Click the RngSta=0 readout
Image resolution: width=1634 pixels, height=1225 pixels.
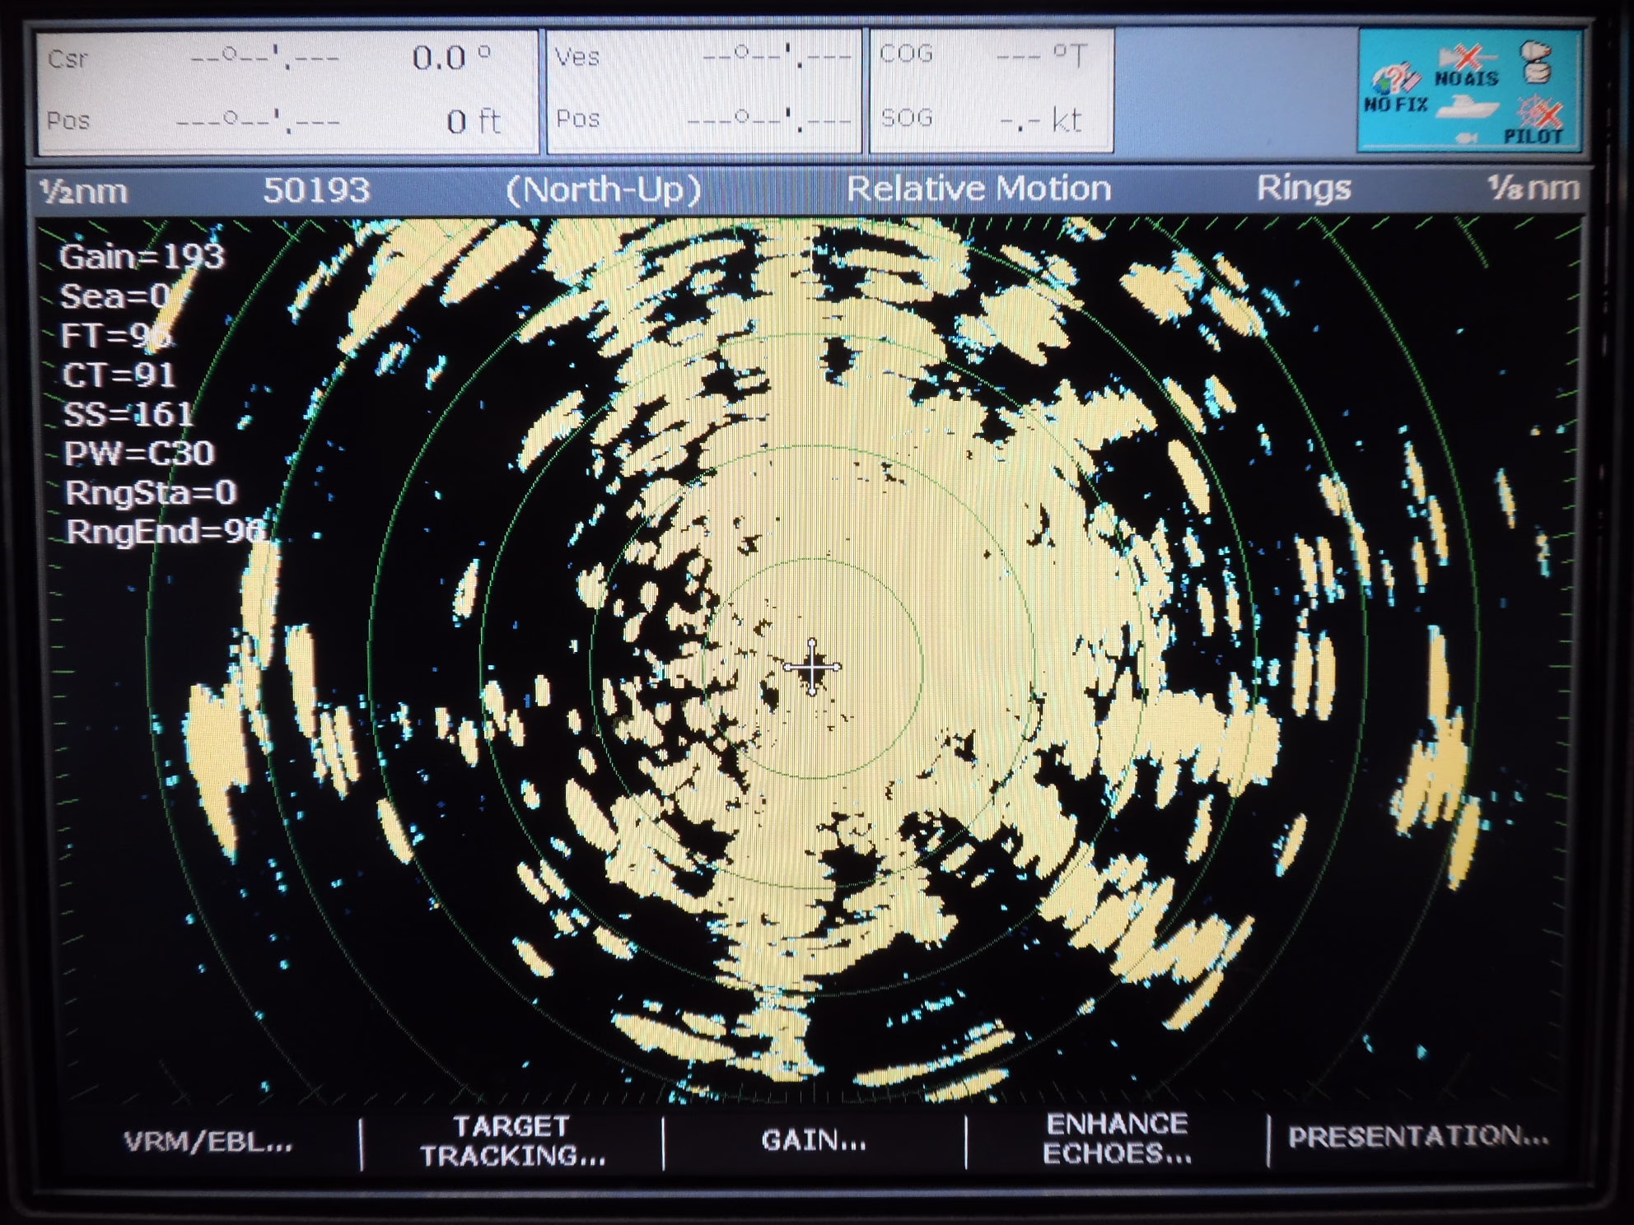pos(151,492)
